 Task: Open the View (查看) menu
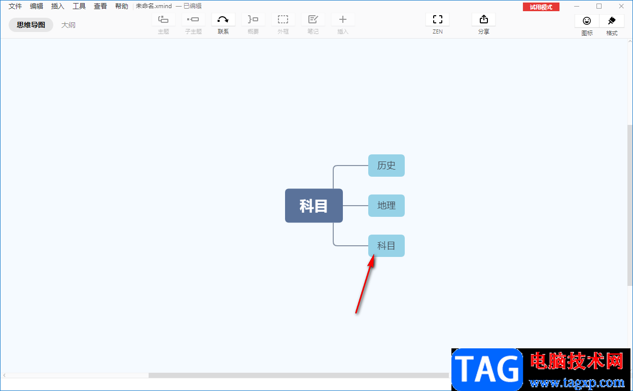point(100,6)
